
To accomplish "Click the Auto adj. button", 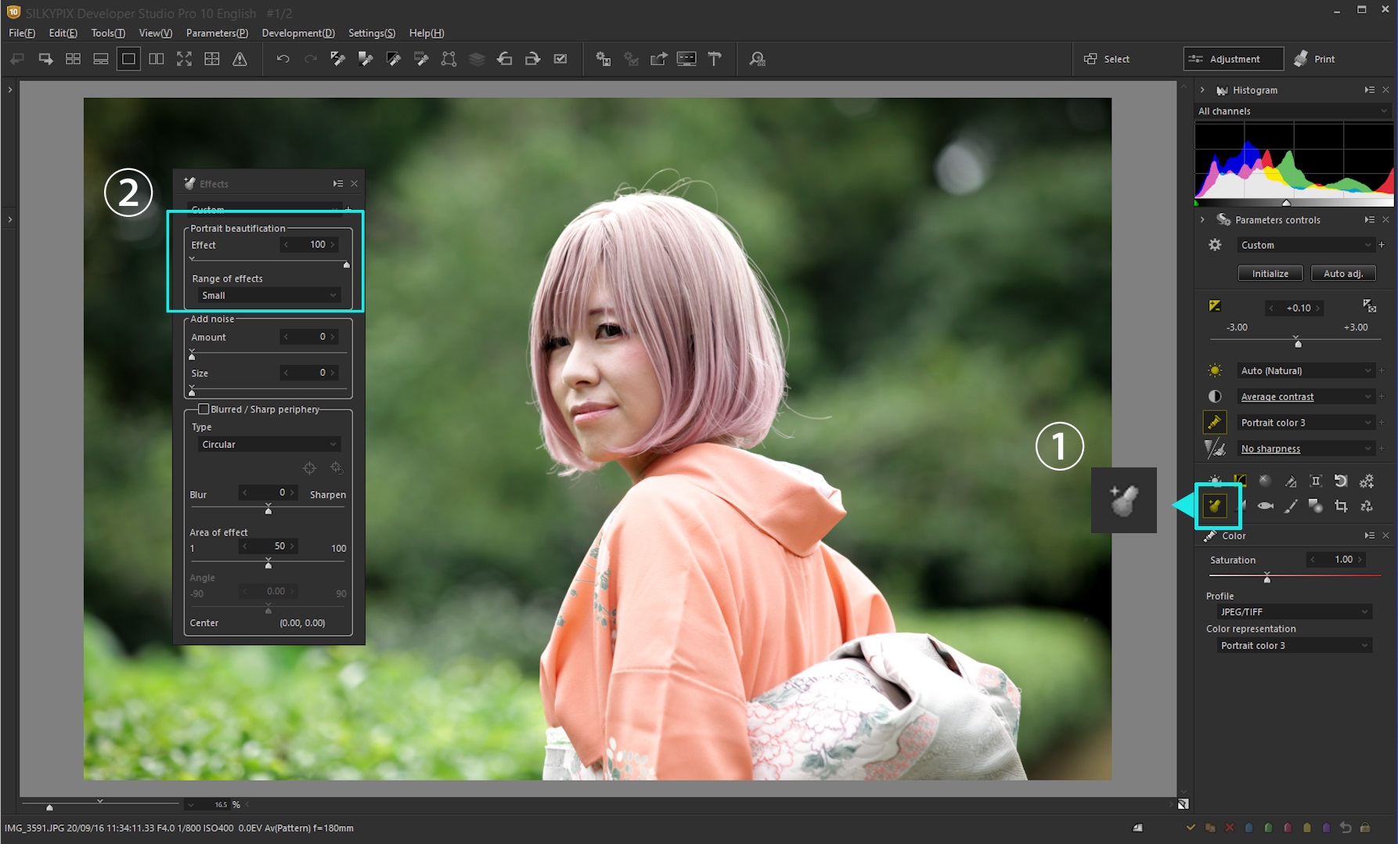I will click(x=1343, y=273).
